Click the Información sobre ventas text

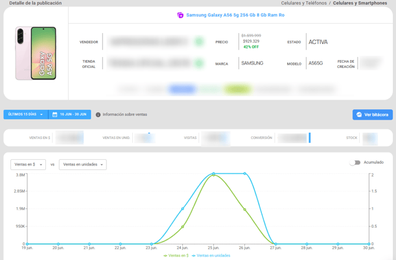[x=124, y=114]
